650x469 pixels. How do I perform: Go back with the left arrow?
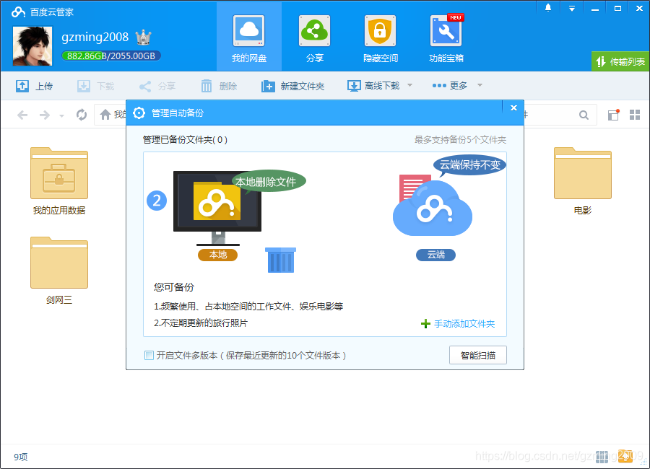pos(22,115)
